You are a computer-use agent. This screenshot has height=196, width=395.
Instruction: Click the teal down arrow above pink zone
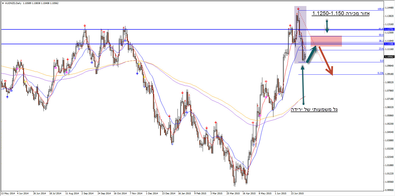pos(327,27)
